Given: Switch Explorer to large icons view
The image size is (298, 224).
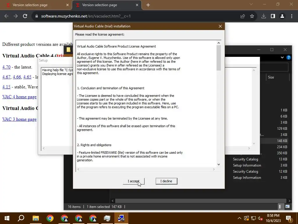Looking at the screenshot, I should [288, 207].
